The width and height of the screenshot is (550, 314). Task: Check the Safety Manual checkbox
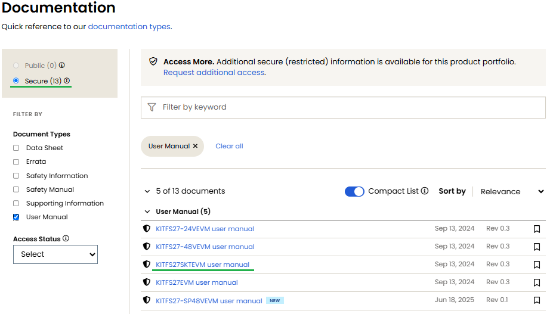[16, 189]
